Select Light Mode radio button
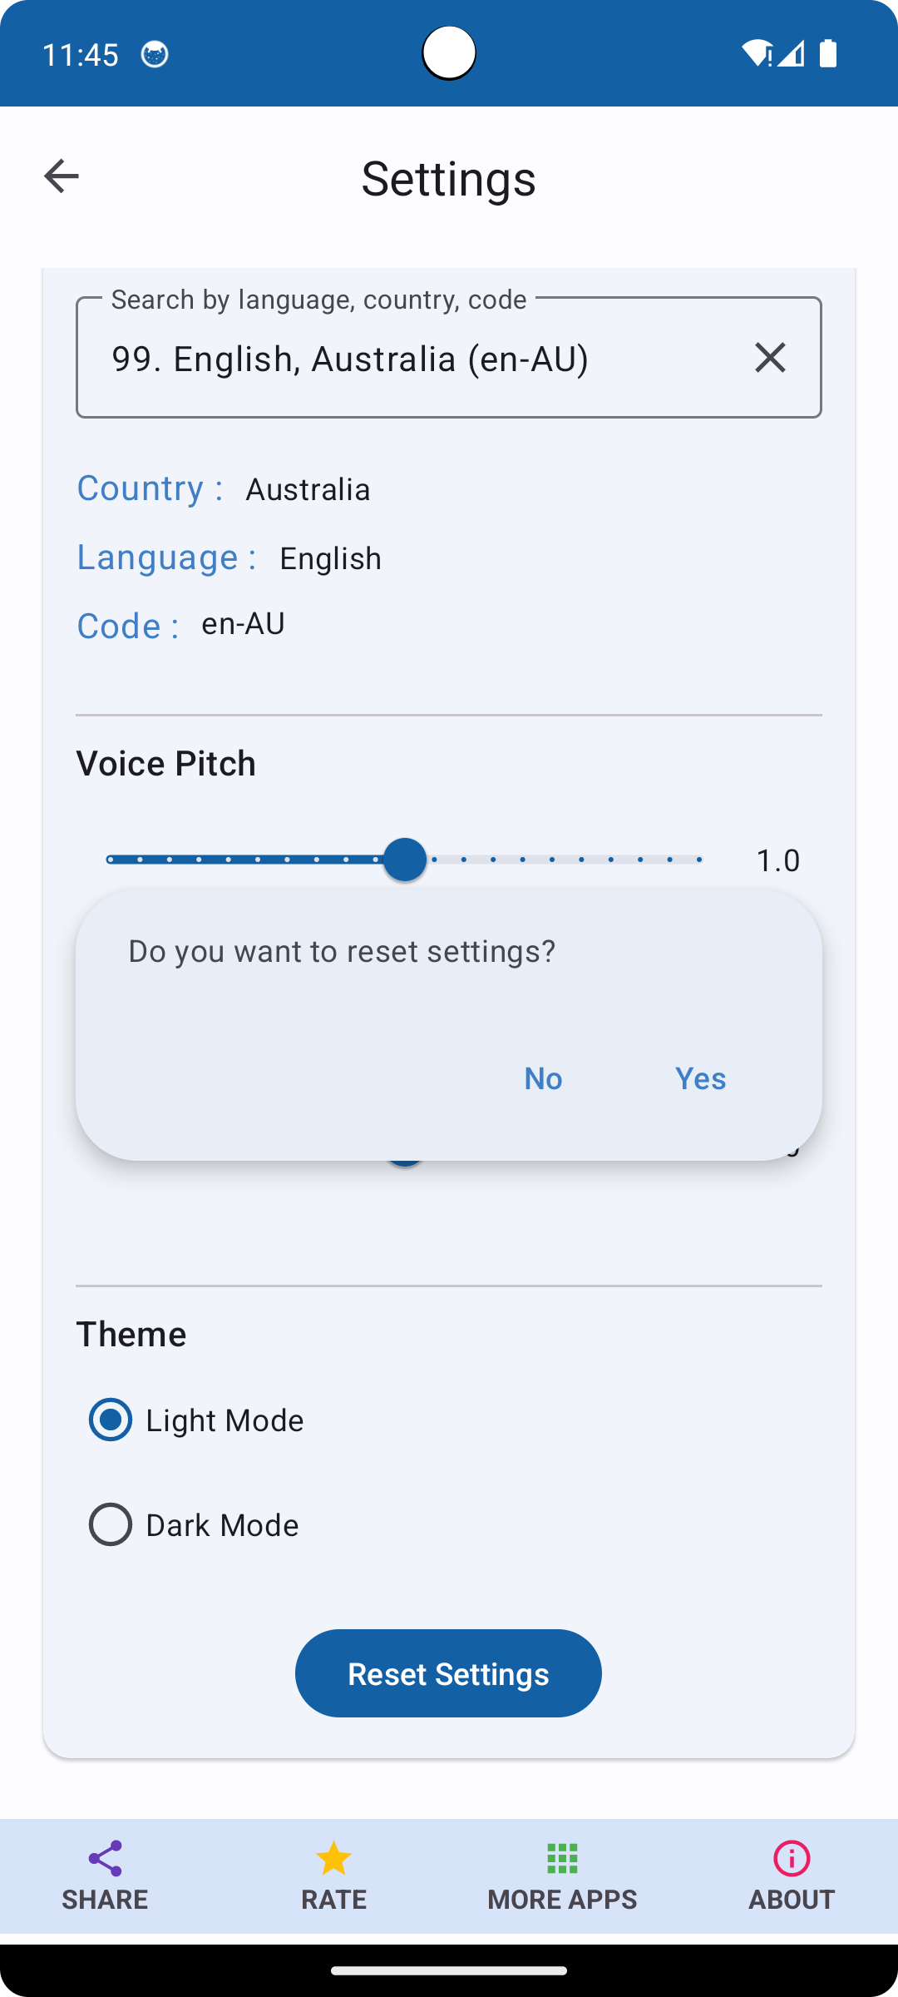Screen dimensions: 898x1997 111,1420
